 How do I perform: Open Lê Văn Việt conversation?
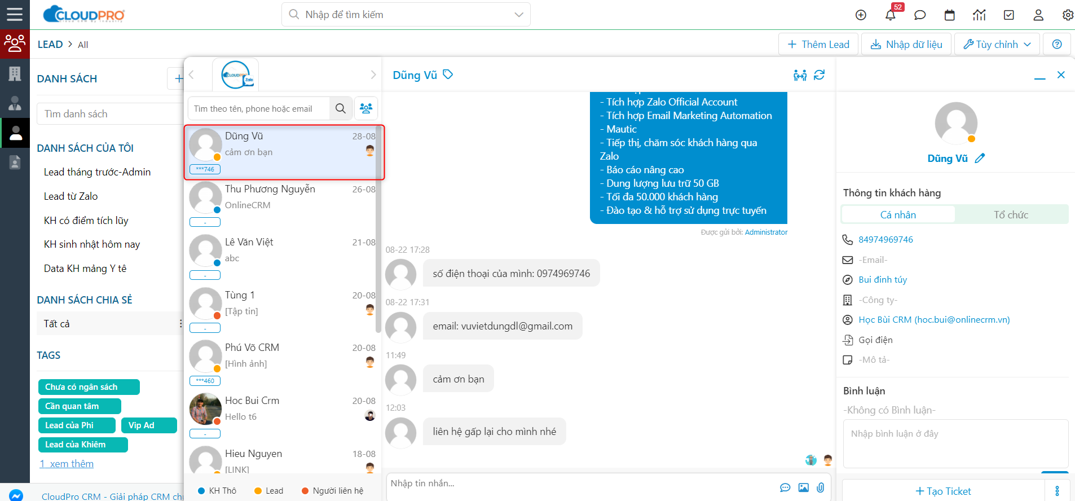pyautogui.click(x=283, y=258)
